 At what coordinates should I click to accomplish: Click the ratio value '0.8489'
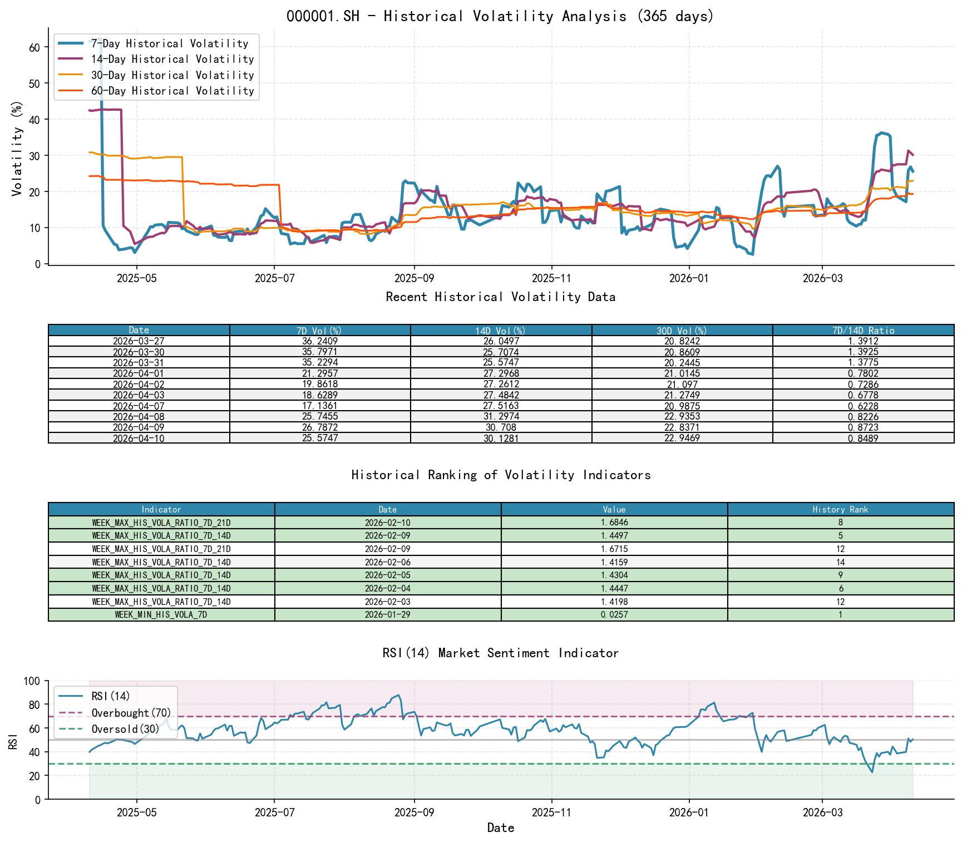(864, 438)
